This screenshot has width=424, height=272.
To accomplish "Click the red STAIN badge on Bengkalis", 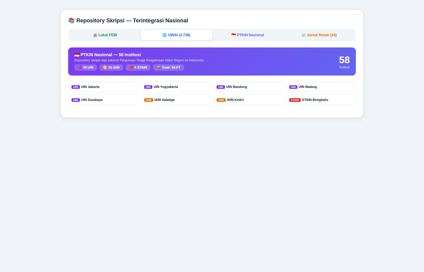I will point(295,100).
